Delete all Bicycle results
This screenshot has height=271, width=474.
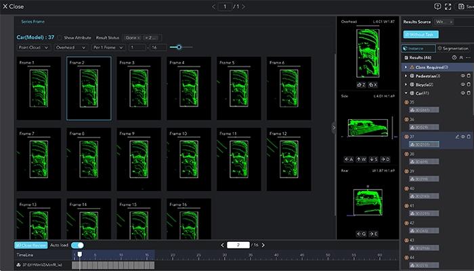469,85
